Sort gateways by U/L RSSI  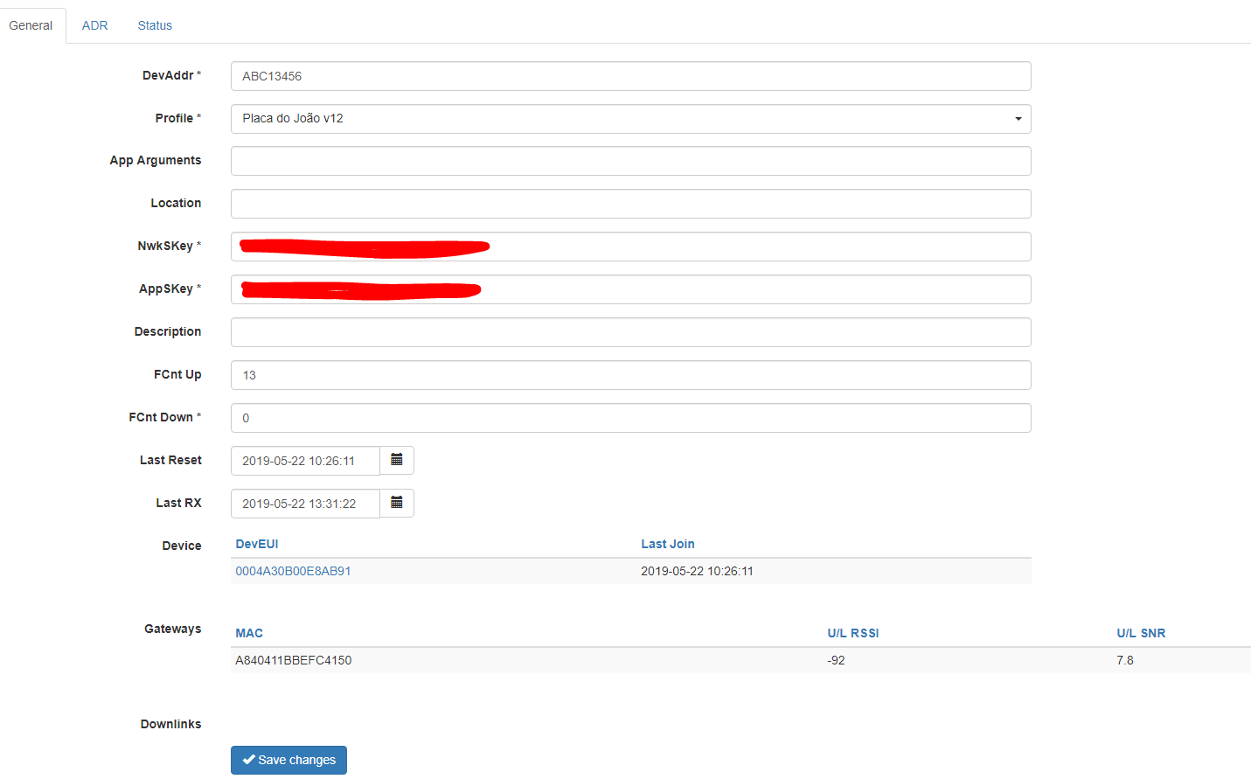pos(852,632)
